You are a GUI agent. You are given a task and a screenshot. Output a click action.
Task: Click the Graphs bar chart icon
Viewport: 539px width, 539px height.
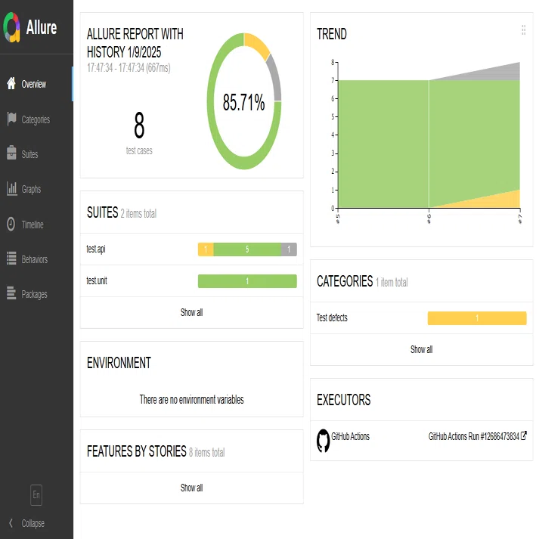(x=11, y=189)
